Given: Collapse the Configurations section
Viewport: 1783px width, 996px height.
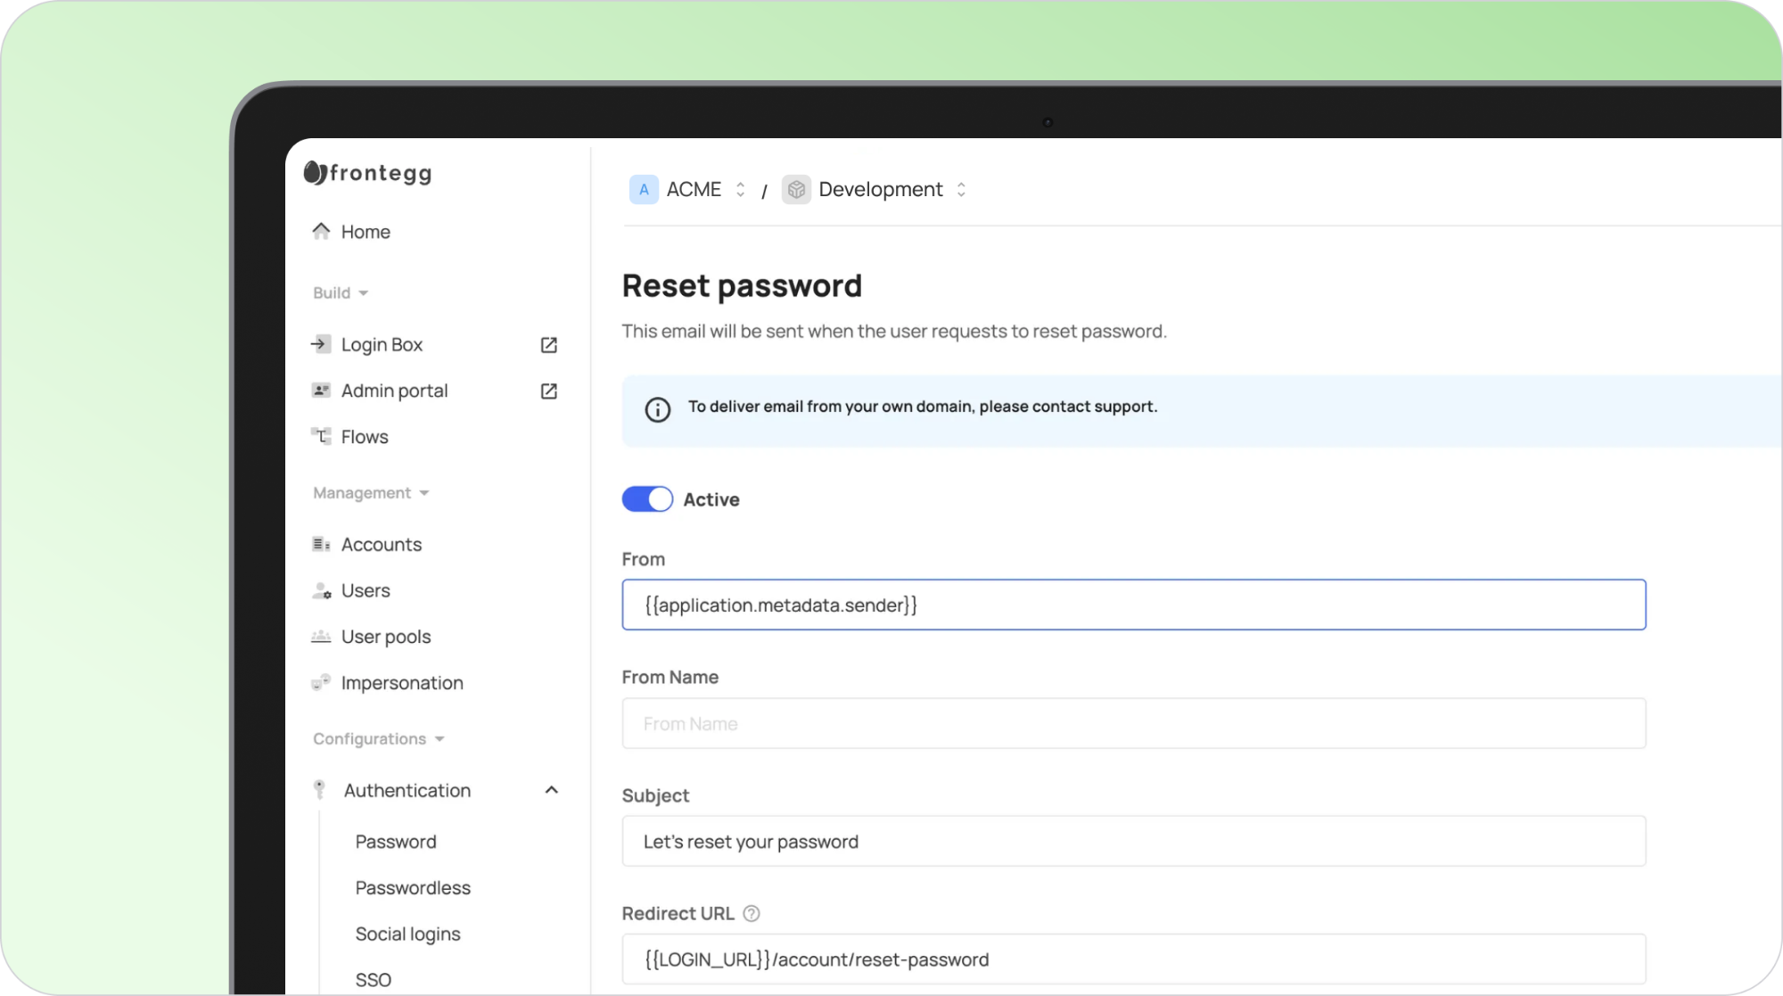Looking at the screenshot, I should point(378,738).
